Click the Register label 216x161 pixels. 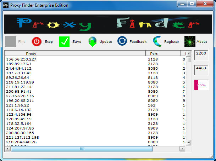coord(172,42)
